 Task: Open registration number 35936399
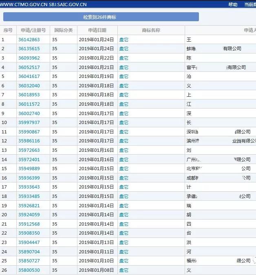pyautogui.click(x=29, y=178)
